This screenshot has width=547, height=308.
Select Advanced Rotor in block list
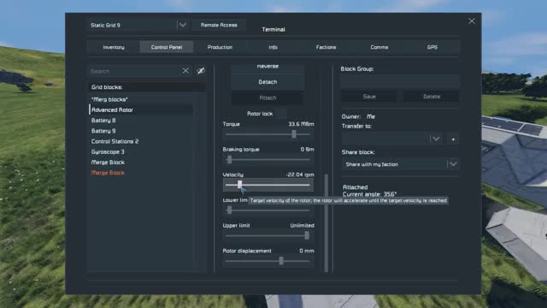click(112, 110)
